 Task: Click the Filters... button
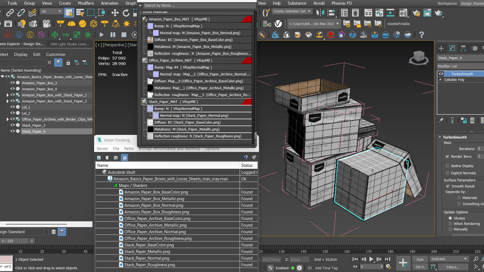click(x=453, y=267)
